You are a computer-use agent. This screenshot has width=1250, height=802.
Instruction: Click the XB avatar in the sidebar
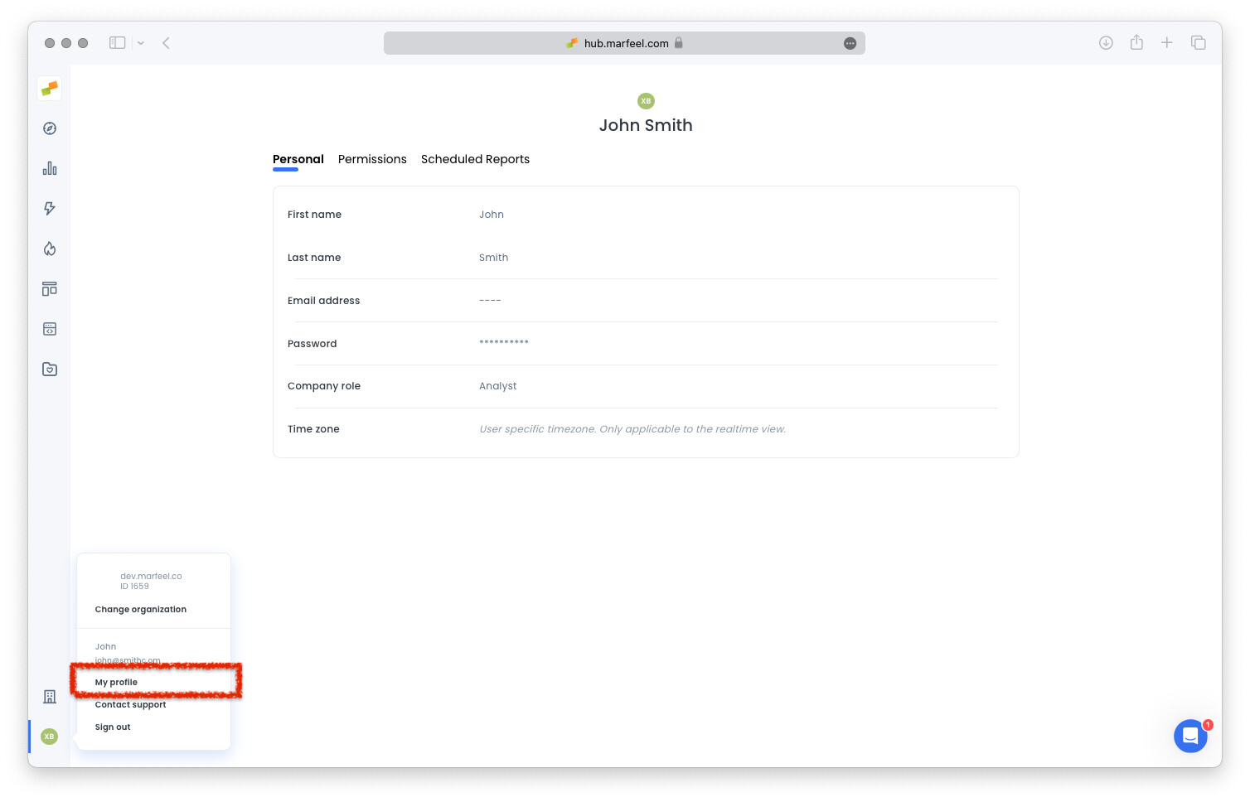[x=49, y=737]
